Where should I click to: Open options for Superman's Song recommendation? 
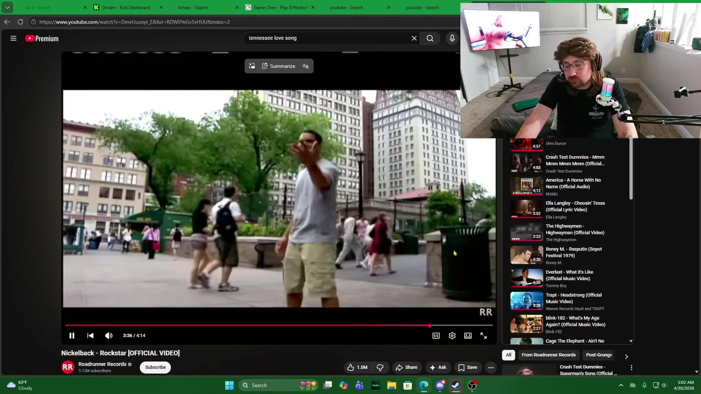tap(631, 368)
